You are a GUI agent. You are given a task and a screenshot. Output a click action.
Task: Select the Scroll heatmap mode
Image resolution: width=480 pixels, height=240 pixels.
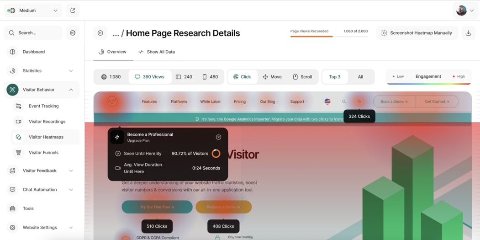[x=302, y=77]
